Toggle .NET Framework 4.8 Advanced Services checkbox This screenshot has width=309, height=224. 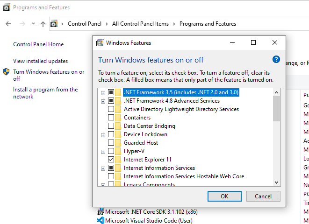[111, 101]
